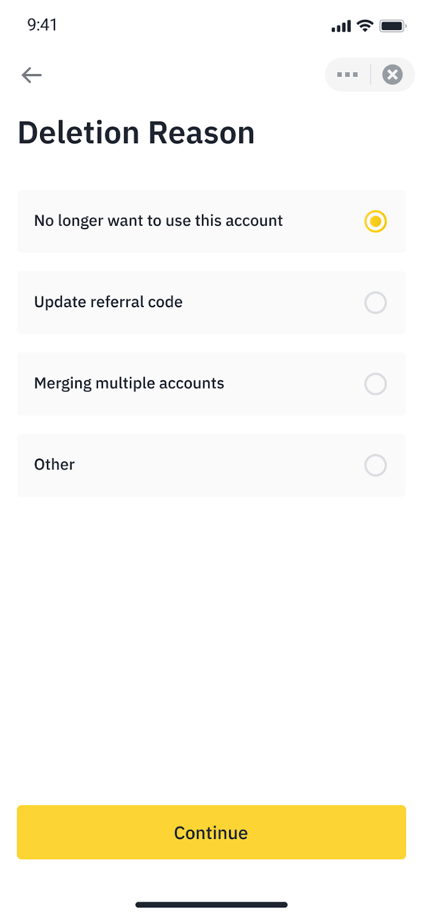This screenshot has width=423, height=917.
Task: Select the Update referral code radio button
Action: tap(375, 303)
